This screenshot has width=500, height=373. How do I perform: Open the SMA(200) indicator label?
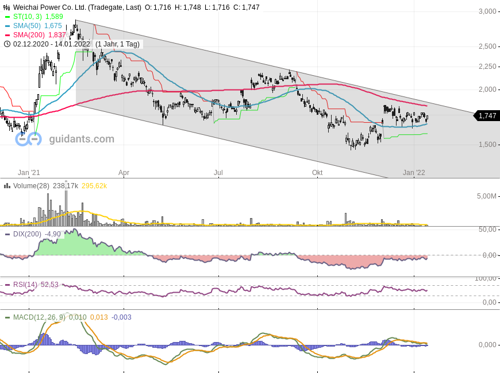tap(29, 35)
